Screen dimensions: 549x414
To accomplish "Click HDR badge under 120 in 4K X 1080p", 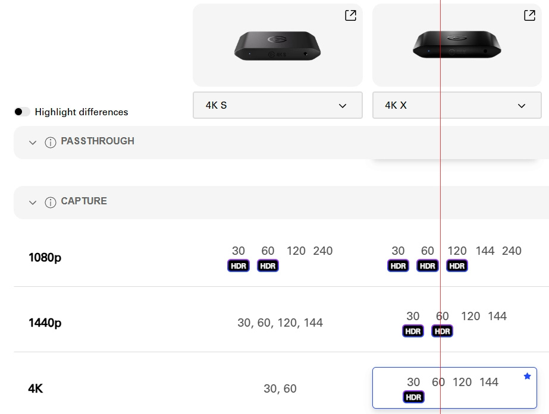I will pos(457,266).
